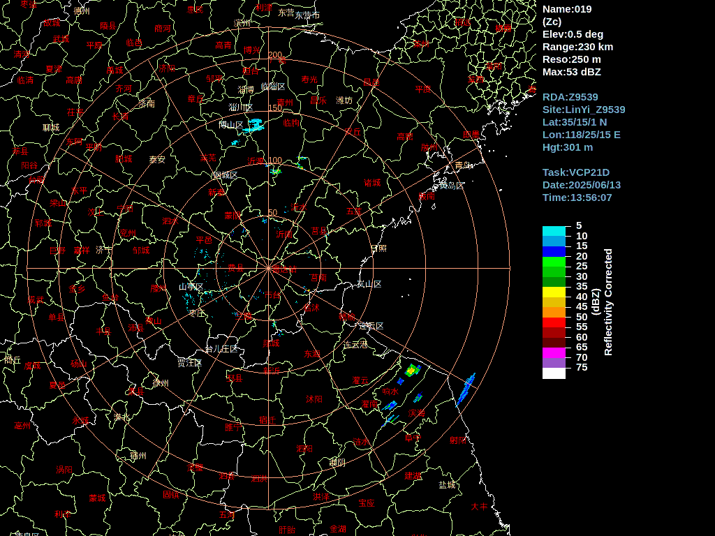715x536 pixels.
Task: Select the 'Range:230 km' line
Action: tap(577, 47)
